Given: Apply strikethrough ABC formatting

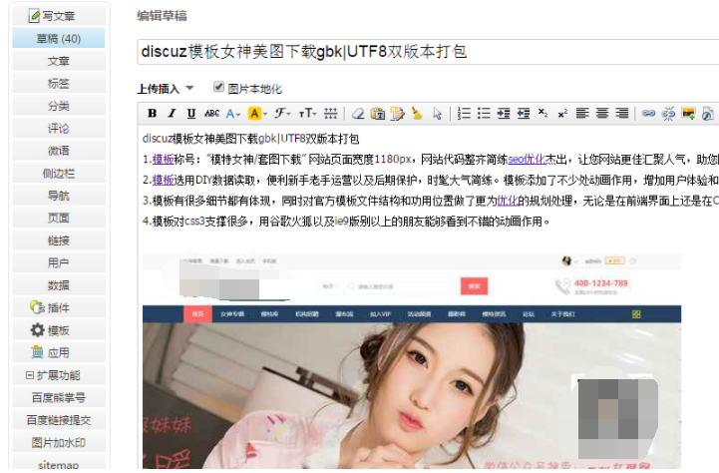Looking at the screenshot, I should [x=211, y=114].
